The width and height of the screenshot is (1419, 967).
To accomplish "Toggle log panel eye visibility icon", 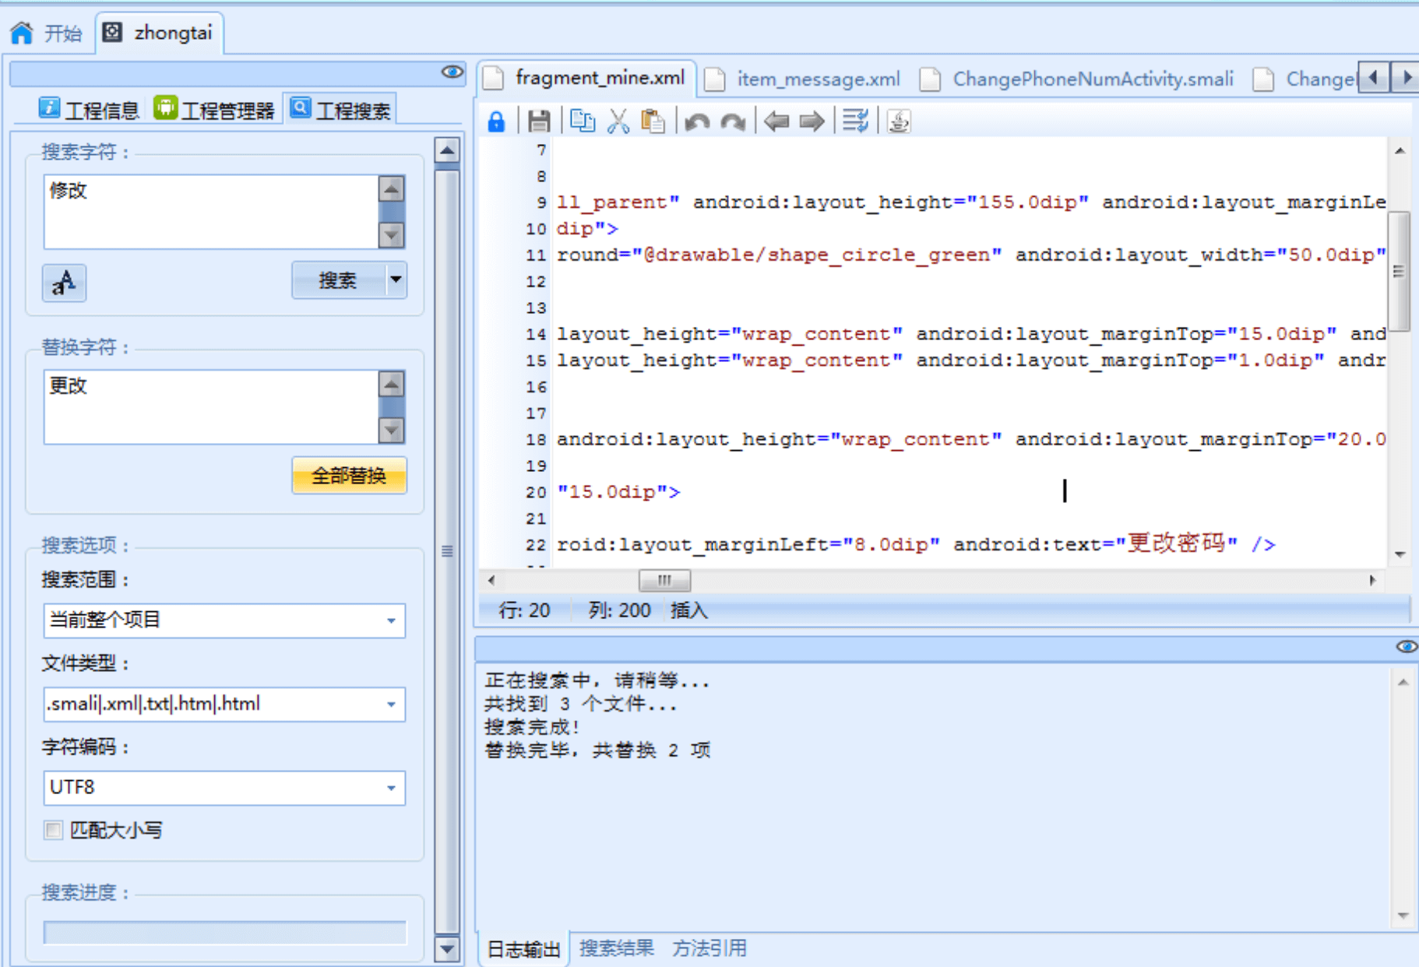I will coord(1407,647).
